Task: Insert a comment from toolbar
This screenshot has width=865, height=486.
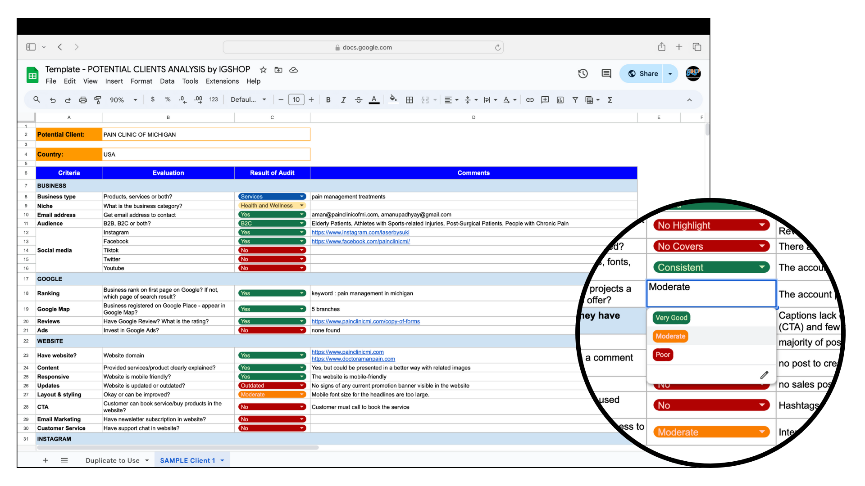Action: click(545, 100)
